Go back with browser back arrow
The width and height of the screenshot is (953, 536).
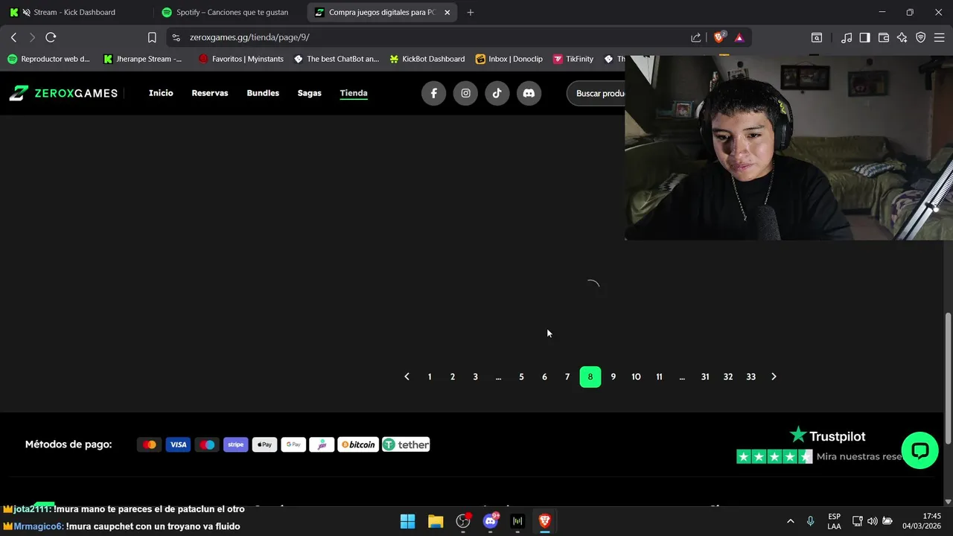13,37
